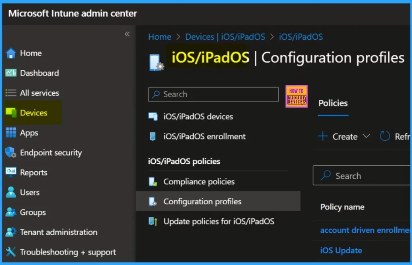412x265 pixels.
Task: Click the Create button
Action: pyautogui.click(x=344, y=137)
